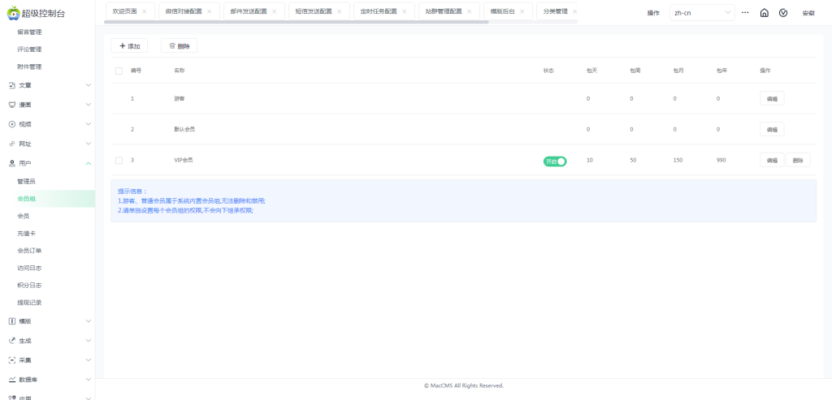Open the home icon in top bar
The height and width of the screenshot is (400, 832).
pos(764,13)
